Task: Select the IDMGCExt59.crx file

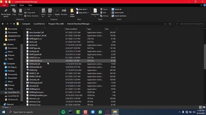Action: point(71,61)
